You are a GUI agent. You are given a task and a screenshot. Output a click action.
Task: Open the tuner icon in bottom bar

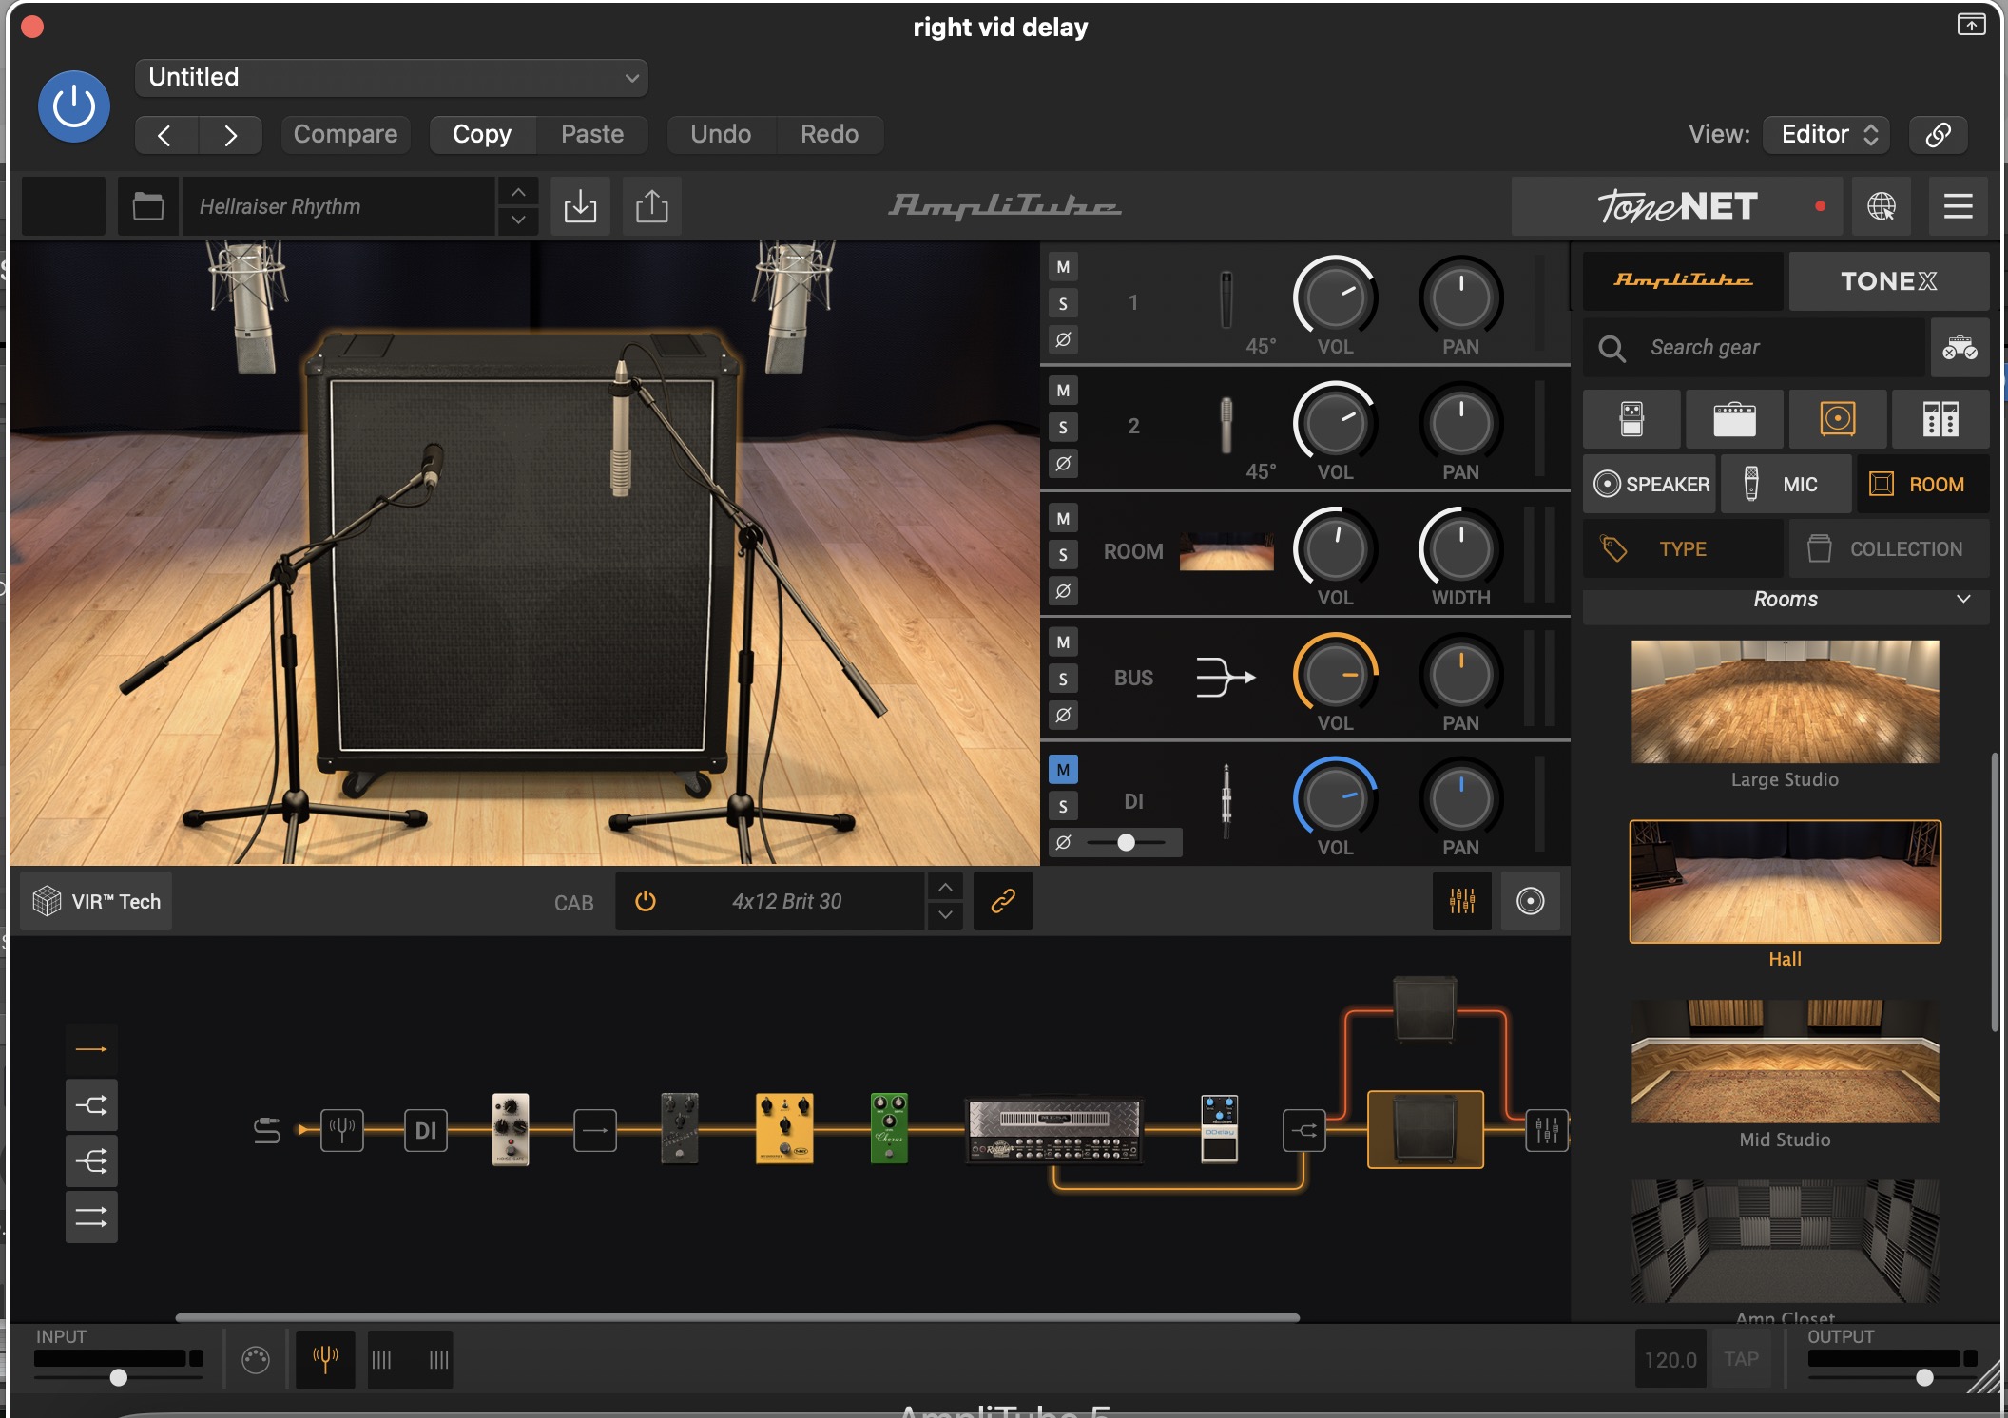pos(325,1360)
